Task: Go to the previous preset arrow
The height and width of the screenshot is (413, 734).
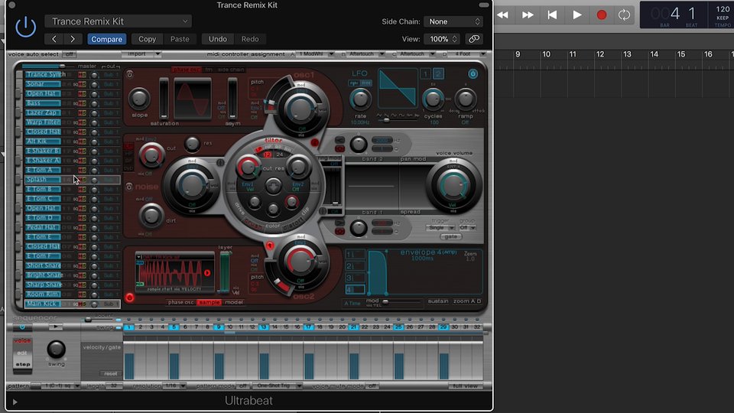Action: pyautogui.click(x=54, y=39)
